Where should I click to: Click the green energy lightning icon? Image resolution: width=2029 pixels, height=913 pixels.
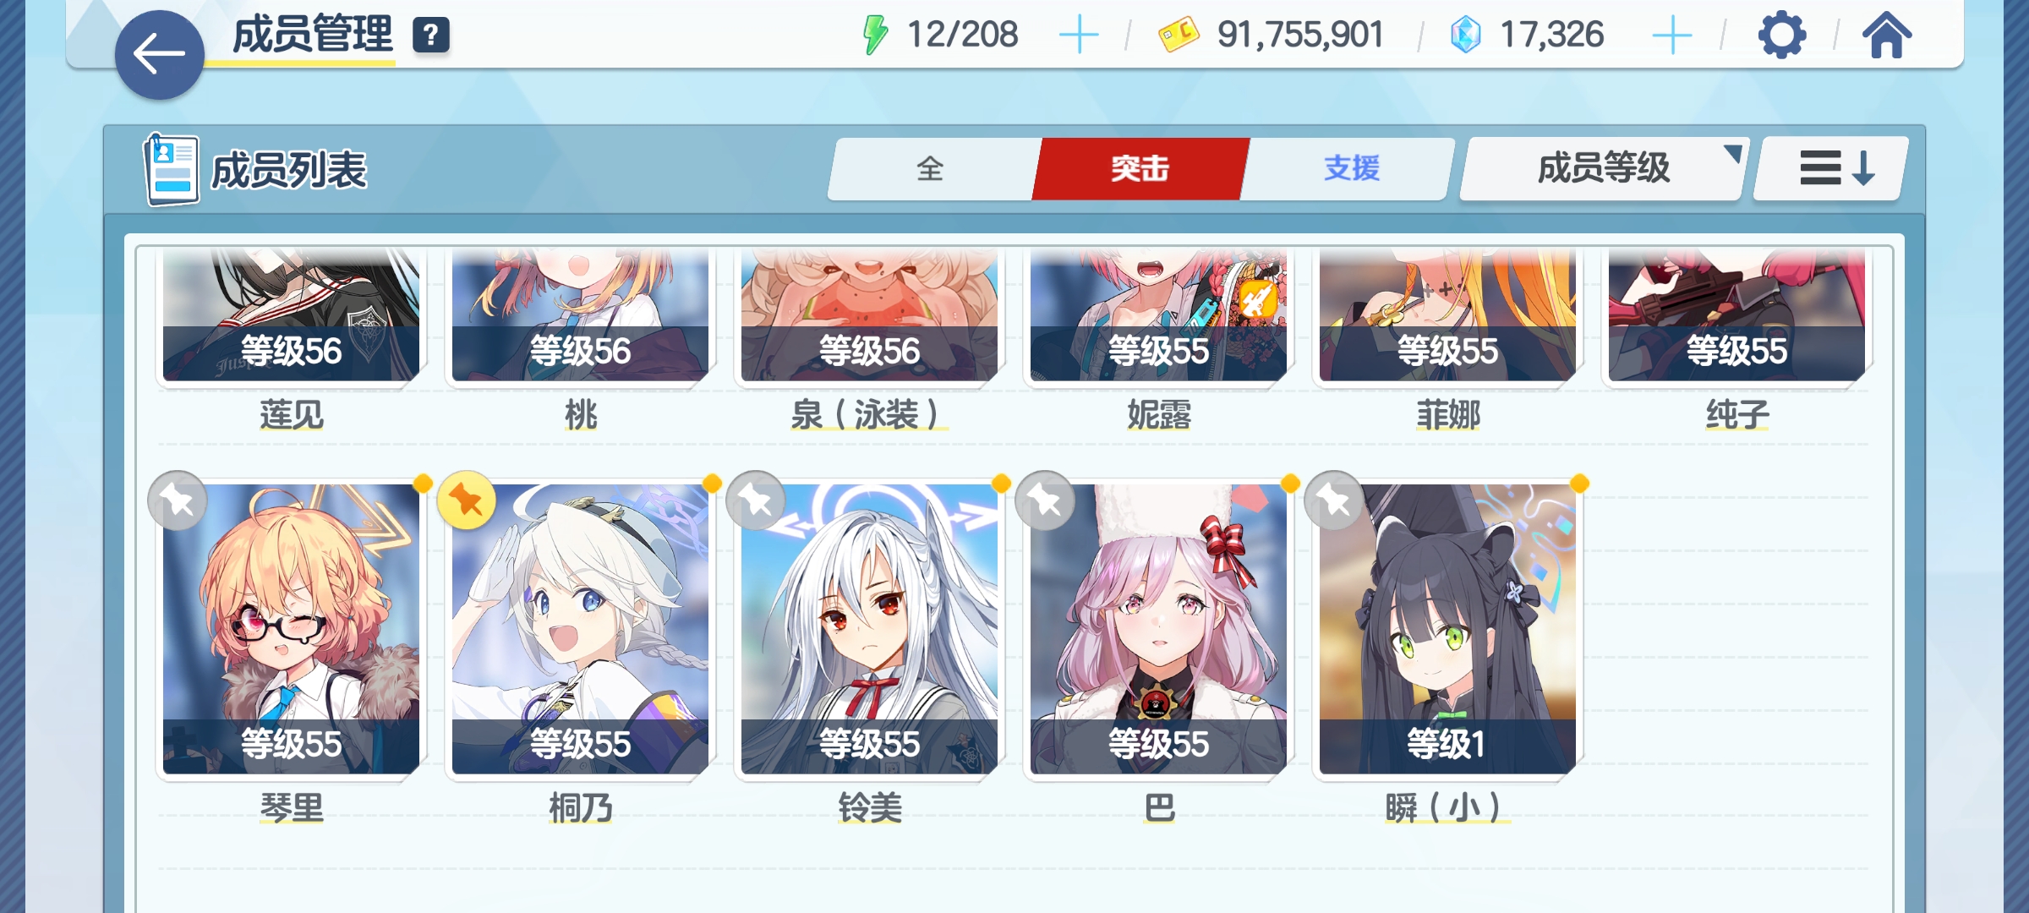(x=875, y=35)
